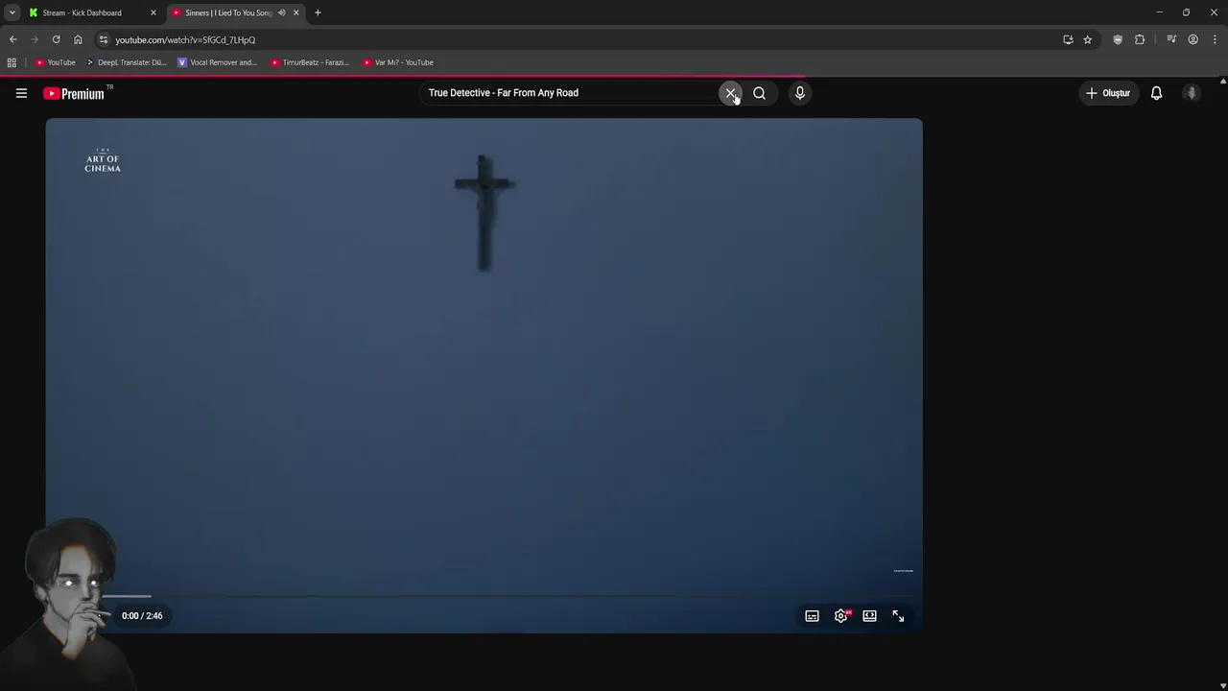This screenshot has height=691, width=1228.
Task: Switch to theater mode
Action: [869, 616]
